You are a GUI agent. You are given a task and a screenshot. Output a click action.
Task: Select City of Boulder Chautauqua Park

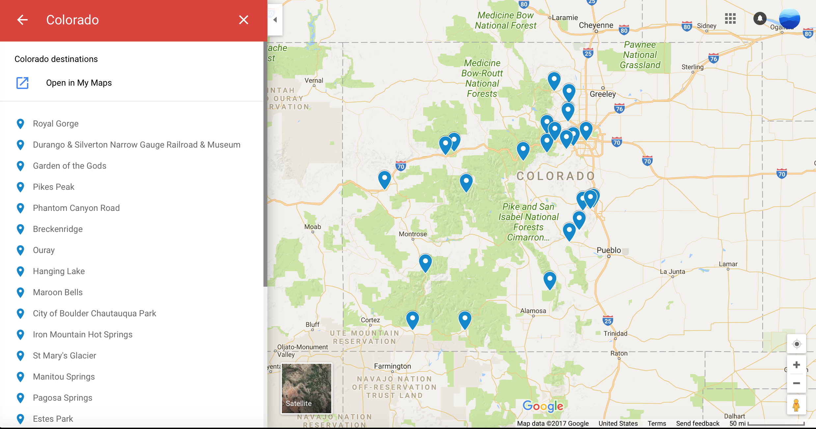[x=95, y=313]
